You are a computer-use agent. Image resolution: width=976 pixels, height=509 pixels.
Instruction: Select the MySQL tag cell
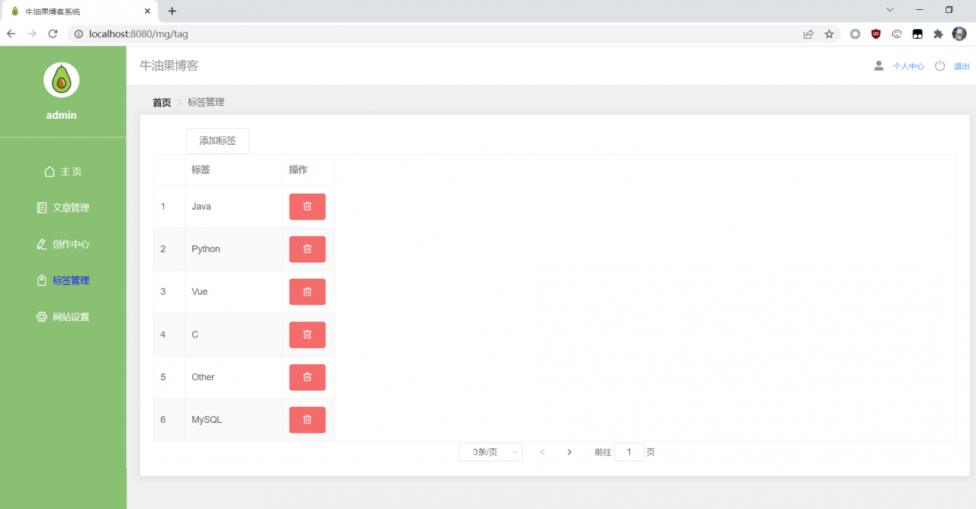[x=233, y=420]
